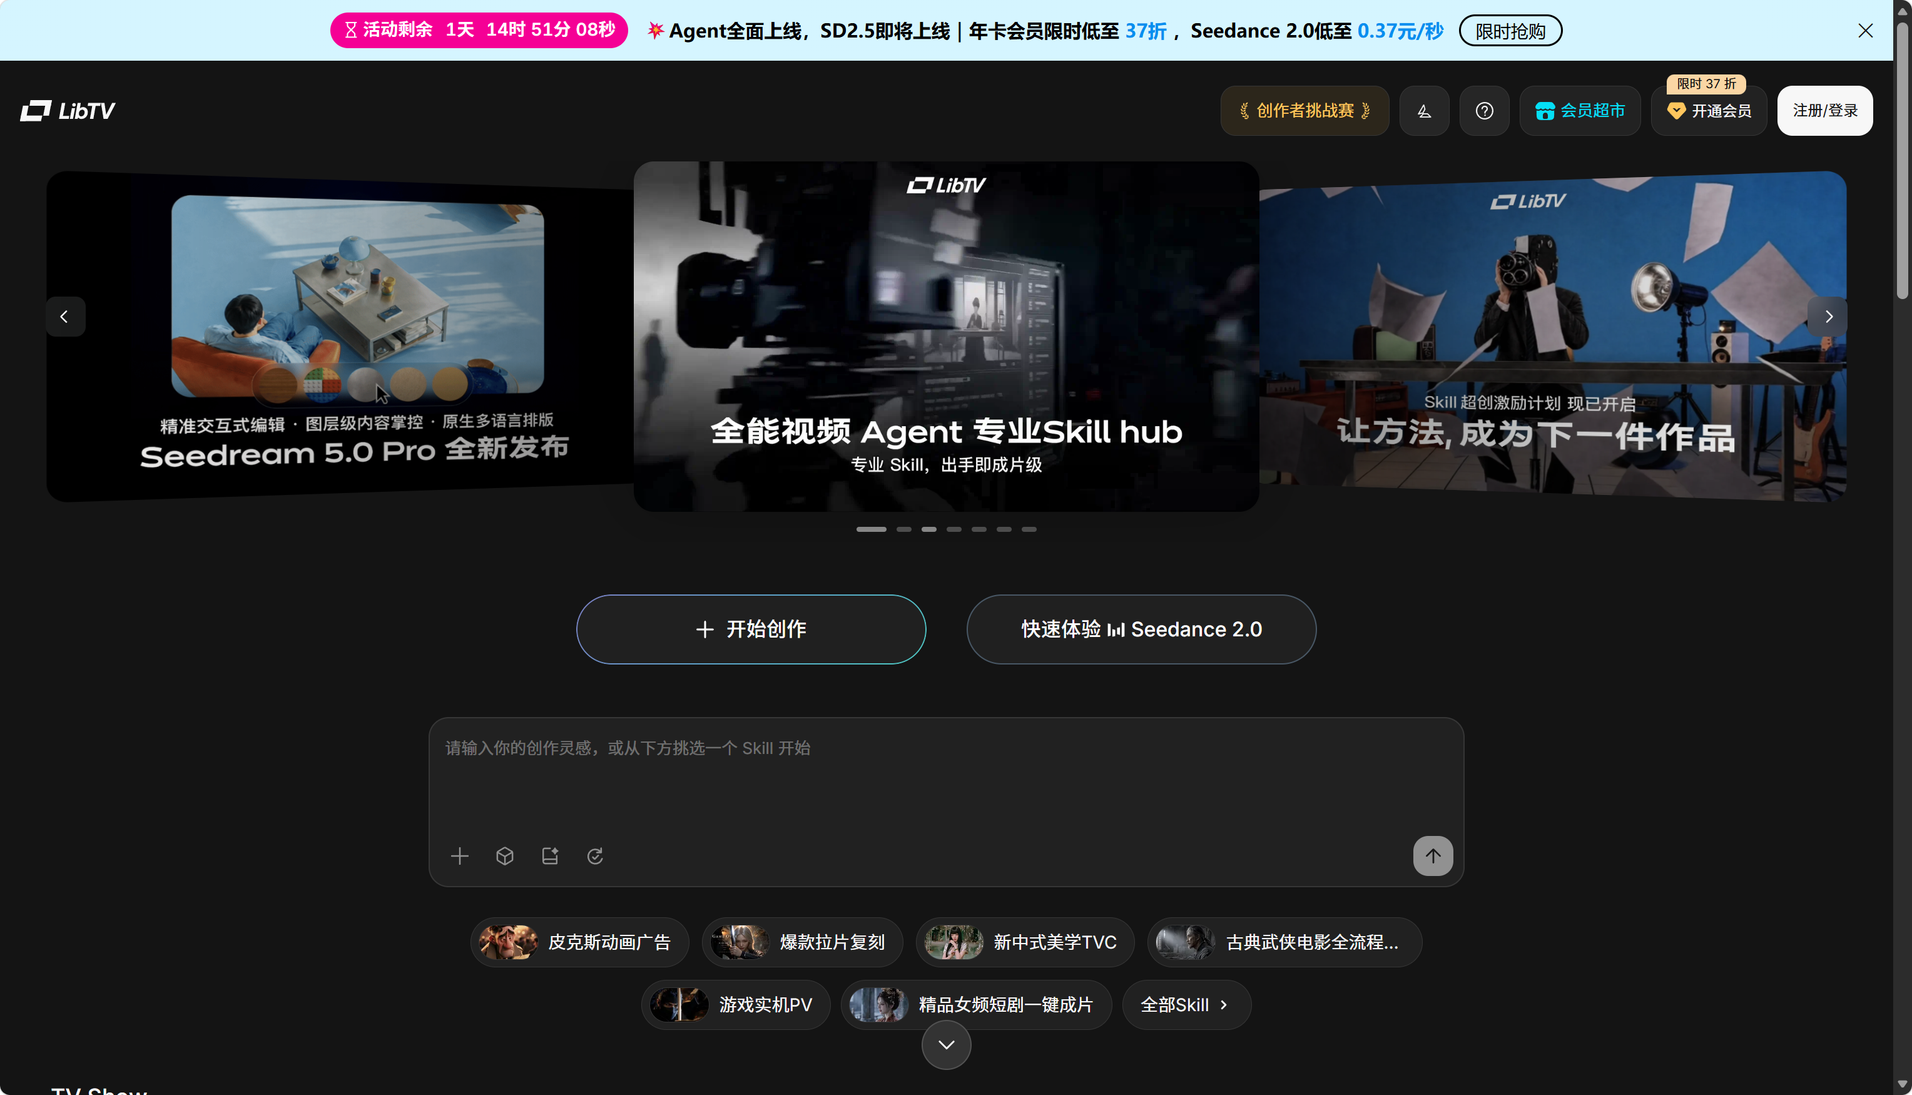This screenshot has width=1912, height=1095.
Task: Open the broom/clean icon button in header
Action: coord(1424,111)
